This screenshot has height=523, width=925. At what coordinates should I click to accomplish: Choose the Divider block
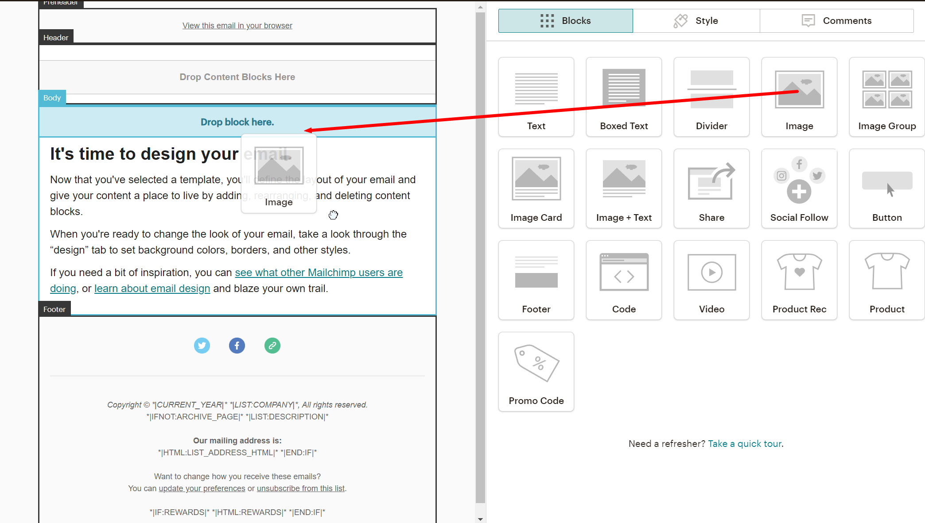tap(711, 97)
